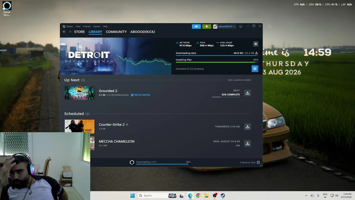Enter Big Picture mode via monitor icon
Image resolution: width=355 pixels, height=200 pixels.
(x=241, y=26)
